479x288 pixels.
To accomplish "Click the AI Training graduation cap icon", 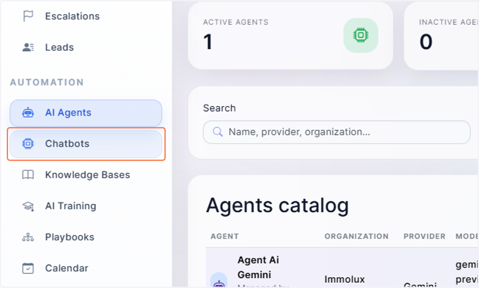I will coord(28,206).
